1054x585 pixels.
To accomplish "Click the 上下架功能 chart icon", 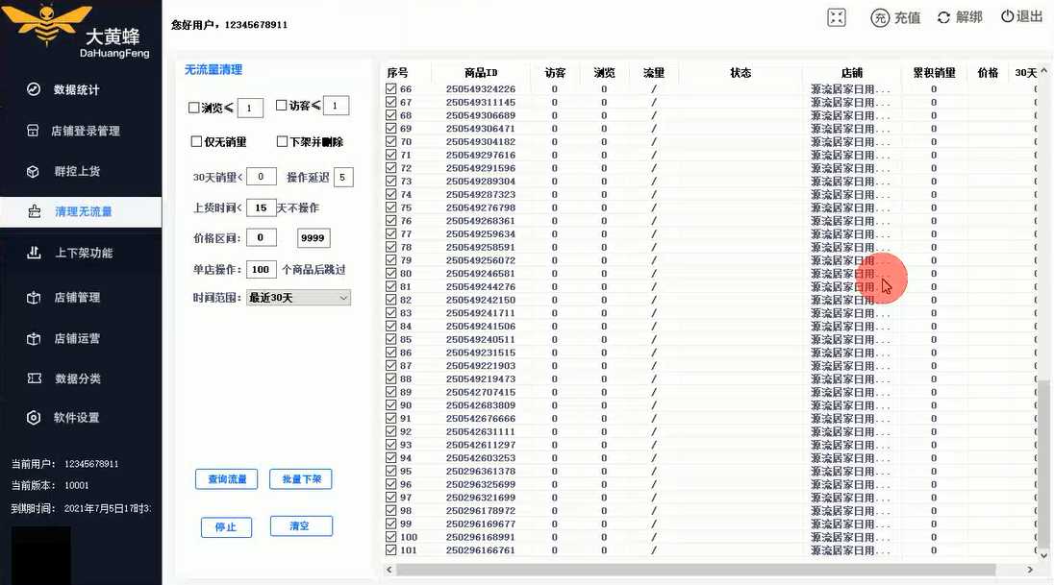I will click(34, 253).
